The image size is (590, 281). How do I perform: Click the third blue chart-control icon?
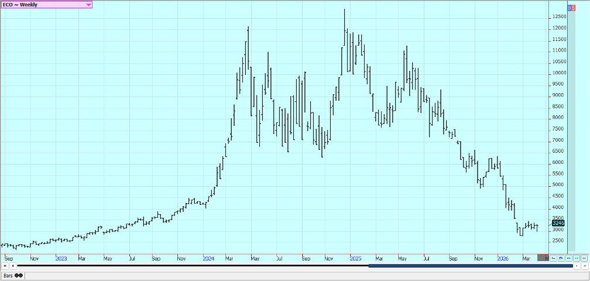coord(568,258)
